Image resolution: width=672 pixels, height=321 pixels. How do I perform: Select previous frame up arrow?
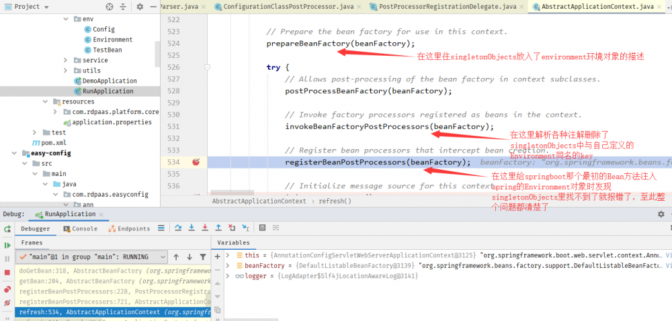[x=175, y=257]
